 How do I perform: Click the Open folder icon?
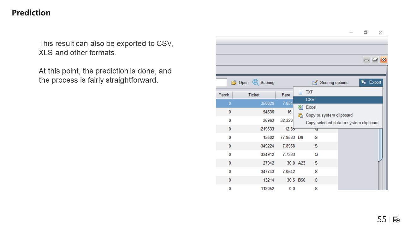[x=234, y=83]
